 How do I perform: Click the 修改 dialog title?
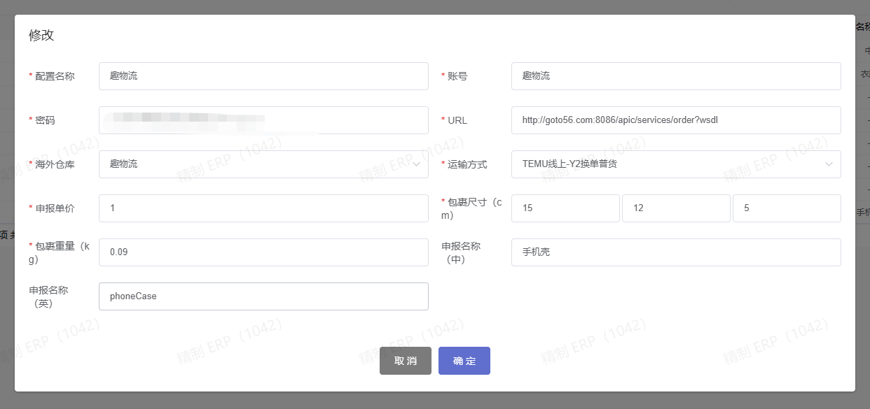tap(41, 36)
